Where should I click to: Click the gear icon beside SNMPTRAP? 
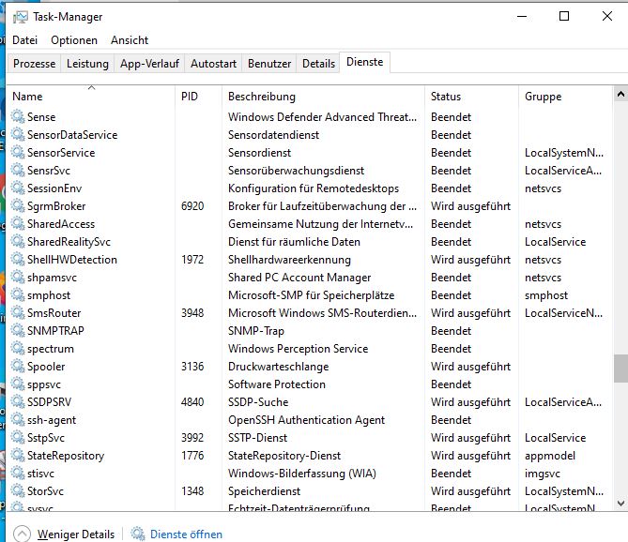coord(18,330)
